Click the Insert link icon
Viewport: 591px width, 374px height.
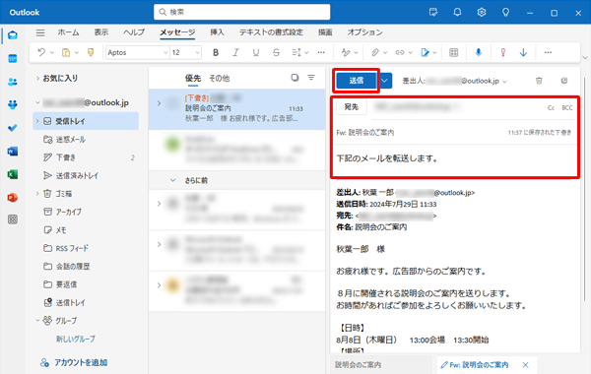[x=400, y=52]
